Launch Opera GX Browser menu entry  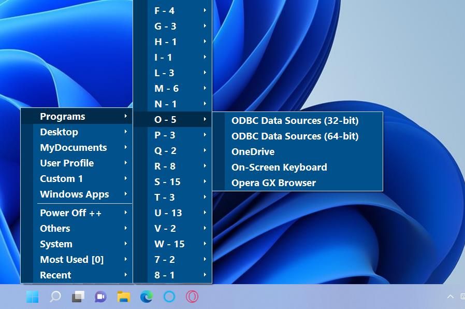[x=298, y=182]
